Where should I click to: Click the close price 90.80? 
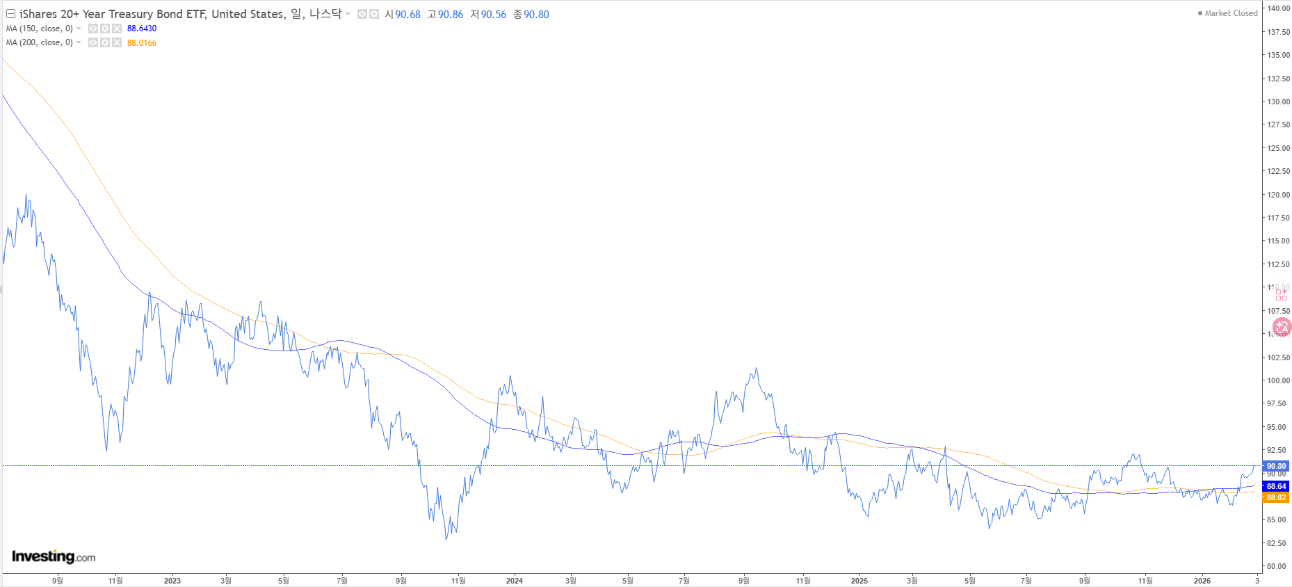pos(536,15)
